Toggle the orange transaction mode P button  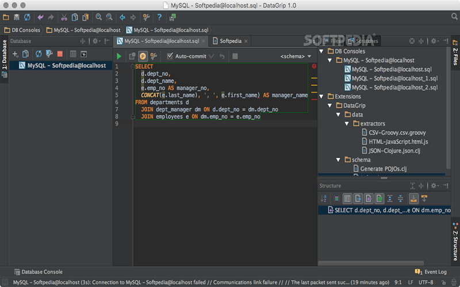point(143,56)
